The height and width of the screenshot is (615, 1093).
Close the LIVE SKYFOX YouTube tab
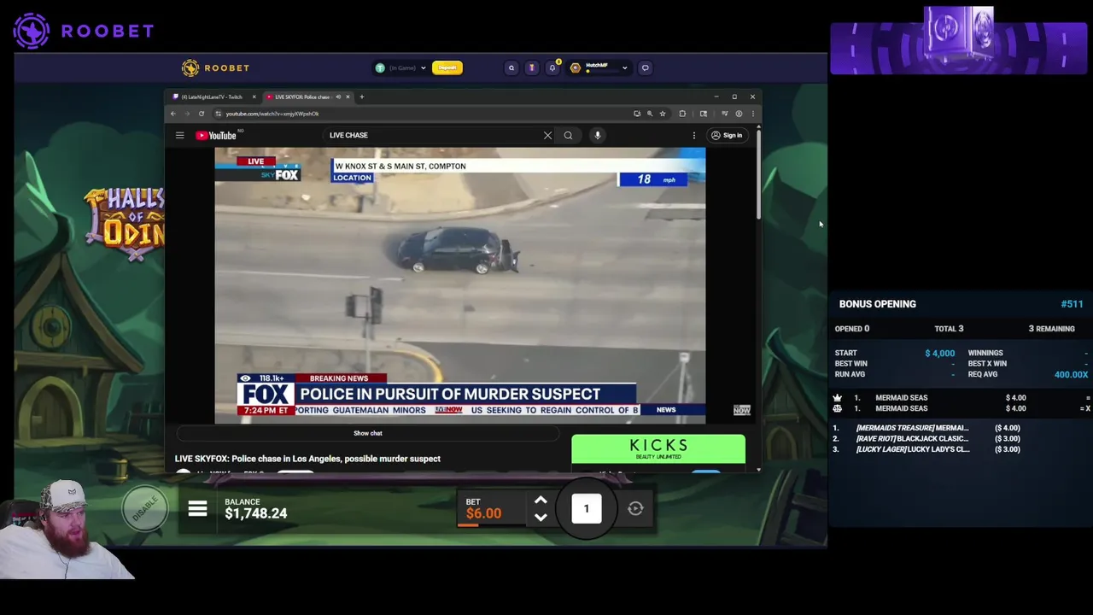348,97
